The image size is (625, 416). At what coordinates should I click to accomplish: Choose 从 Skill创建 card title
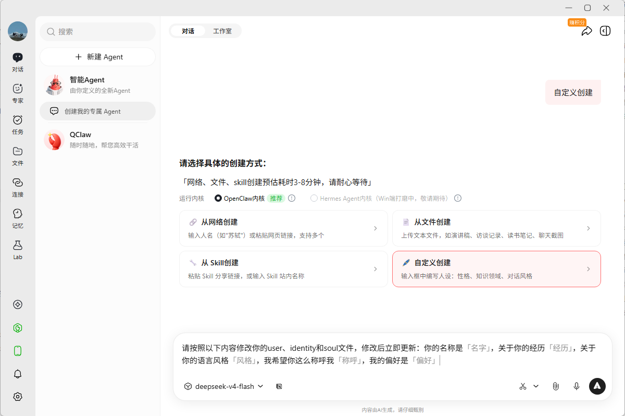point(220,263)
